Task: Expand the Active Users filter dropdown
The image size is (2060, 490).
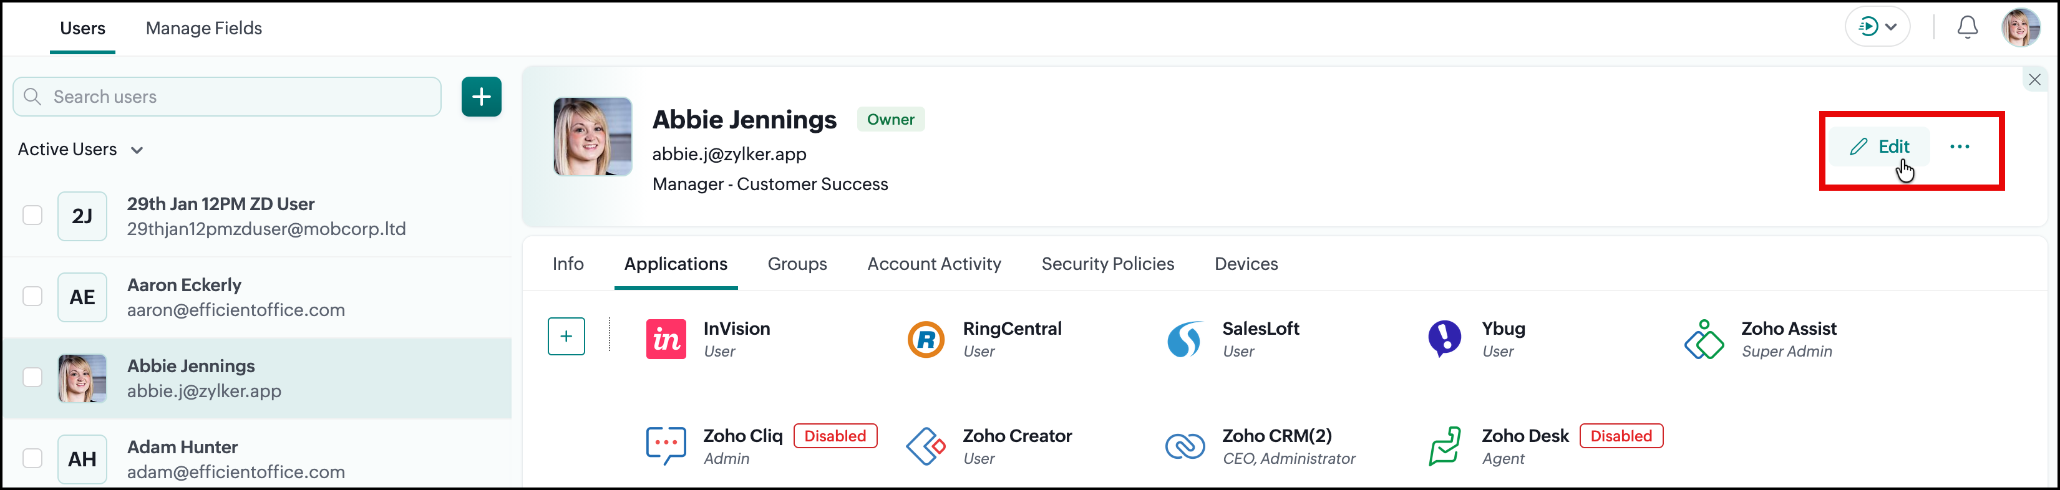Action: (80, 150)
